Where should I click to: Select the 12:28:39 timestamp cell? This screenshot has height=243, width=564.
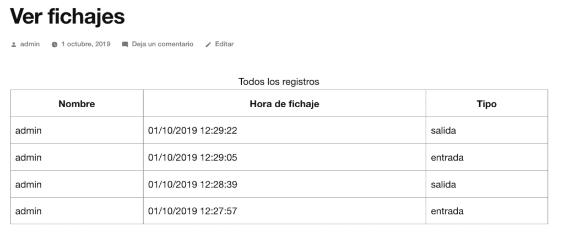click(x=285, y=184)
